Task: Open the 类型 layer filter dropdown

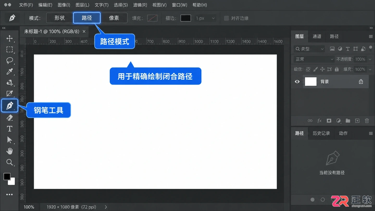Action: point(309,49)
